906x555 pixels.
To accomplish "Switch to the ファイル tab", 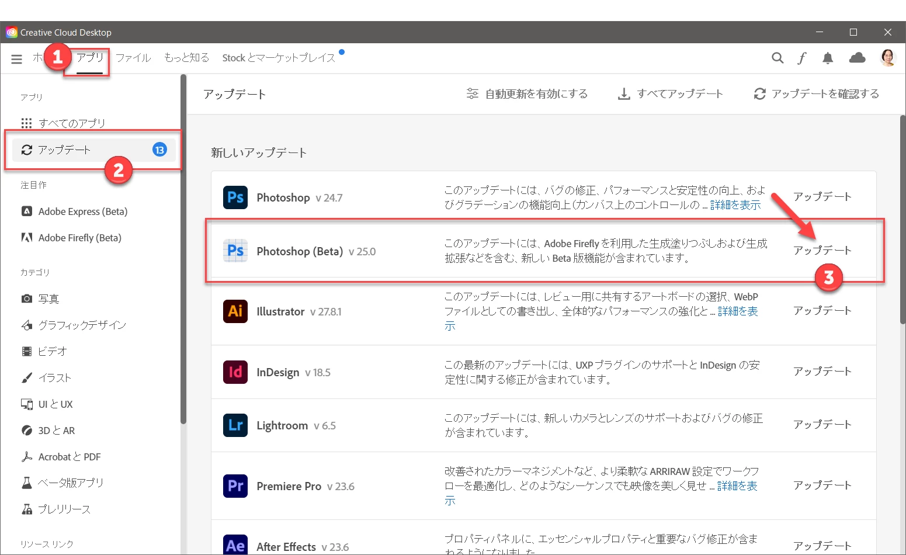I will (133, 57).
